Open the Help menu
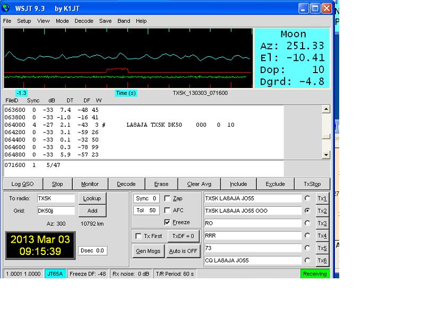Screen dimensions: 448x335 point(141,21)
